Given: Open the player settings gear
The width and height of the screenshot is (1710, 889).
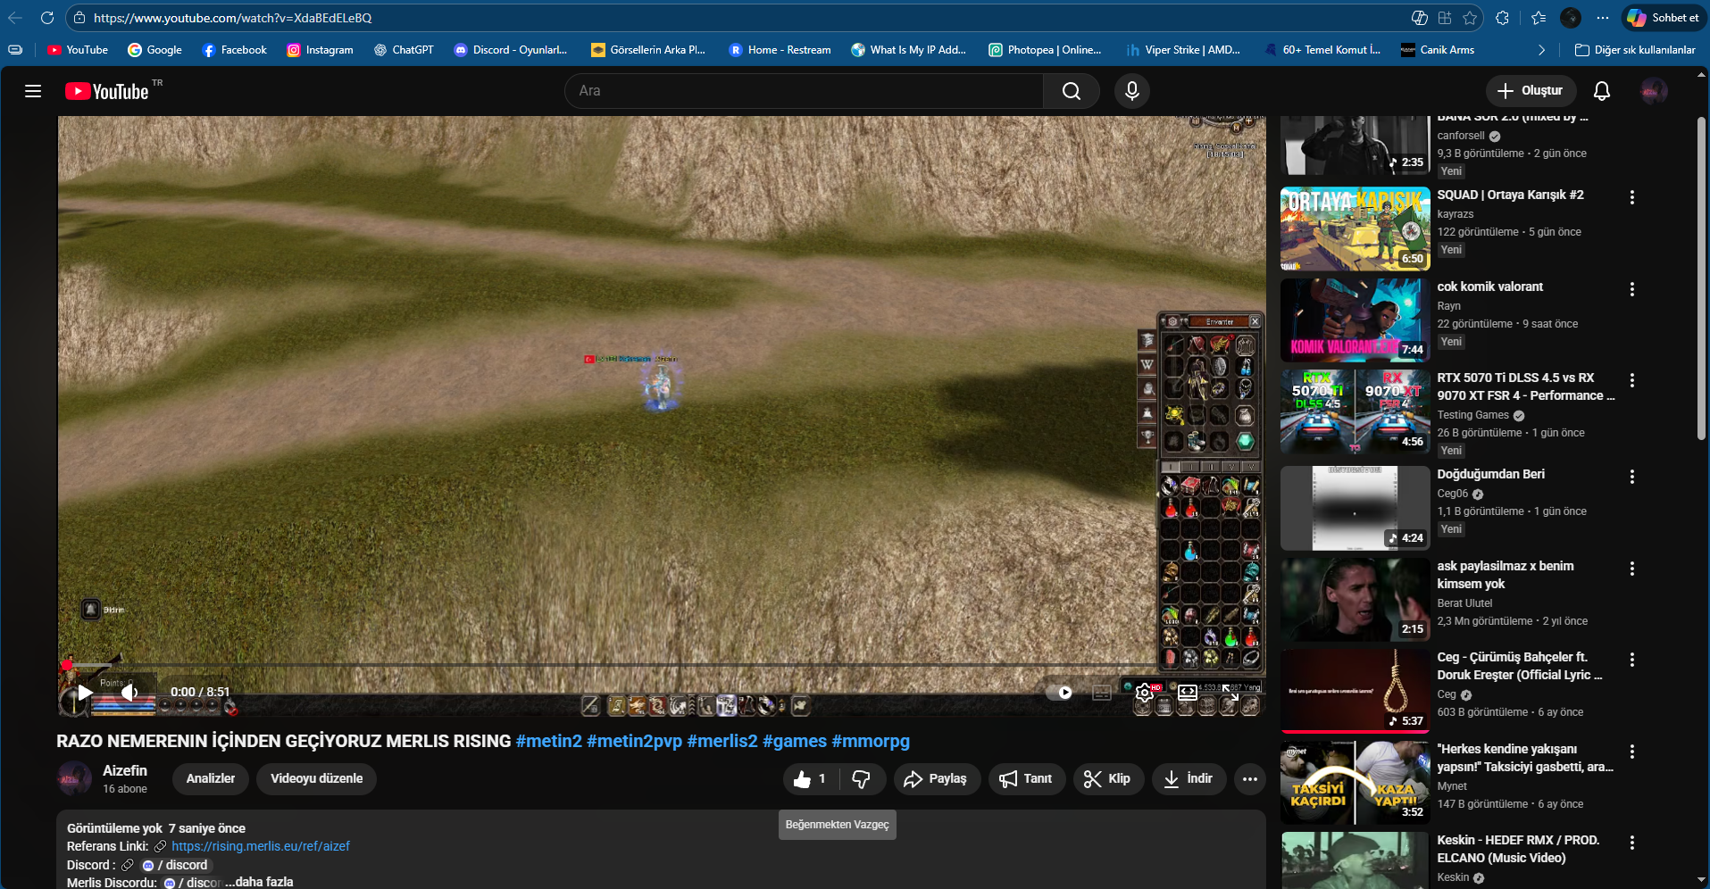Looking at the screenshot, I should [1144, 693].
